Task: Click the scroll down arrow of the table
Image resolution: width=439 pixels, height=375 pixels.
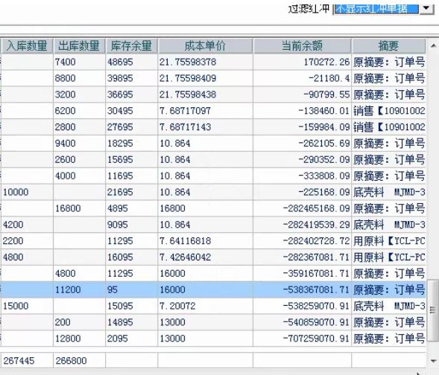Action: [433, 361]
